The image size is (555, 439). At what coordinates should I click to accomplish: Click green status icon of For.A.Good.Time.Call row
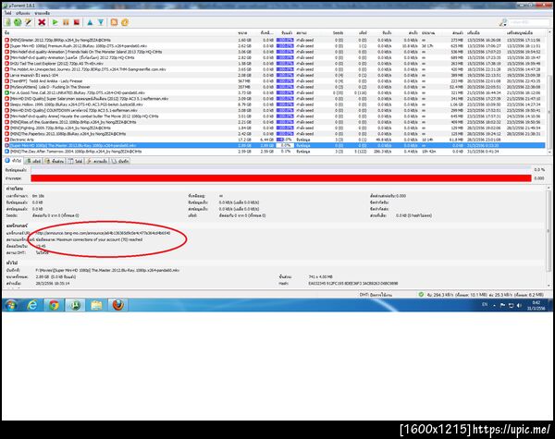(6, 92)
